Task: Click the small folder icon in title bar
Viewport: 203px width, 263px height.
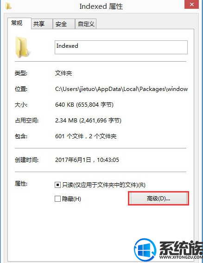Action: 8,6
